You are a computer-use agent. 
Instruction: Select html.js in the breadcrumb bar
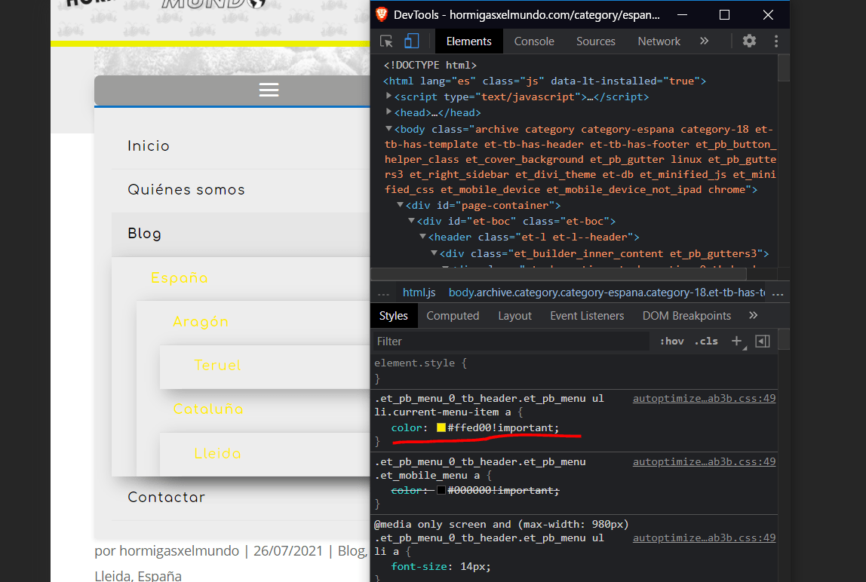[x=419, y=293]
